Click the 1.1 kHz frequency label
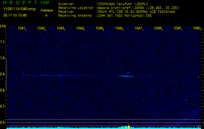Viewport: 204px width, 129px height. pyautogui.click(x=3, y=42)
